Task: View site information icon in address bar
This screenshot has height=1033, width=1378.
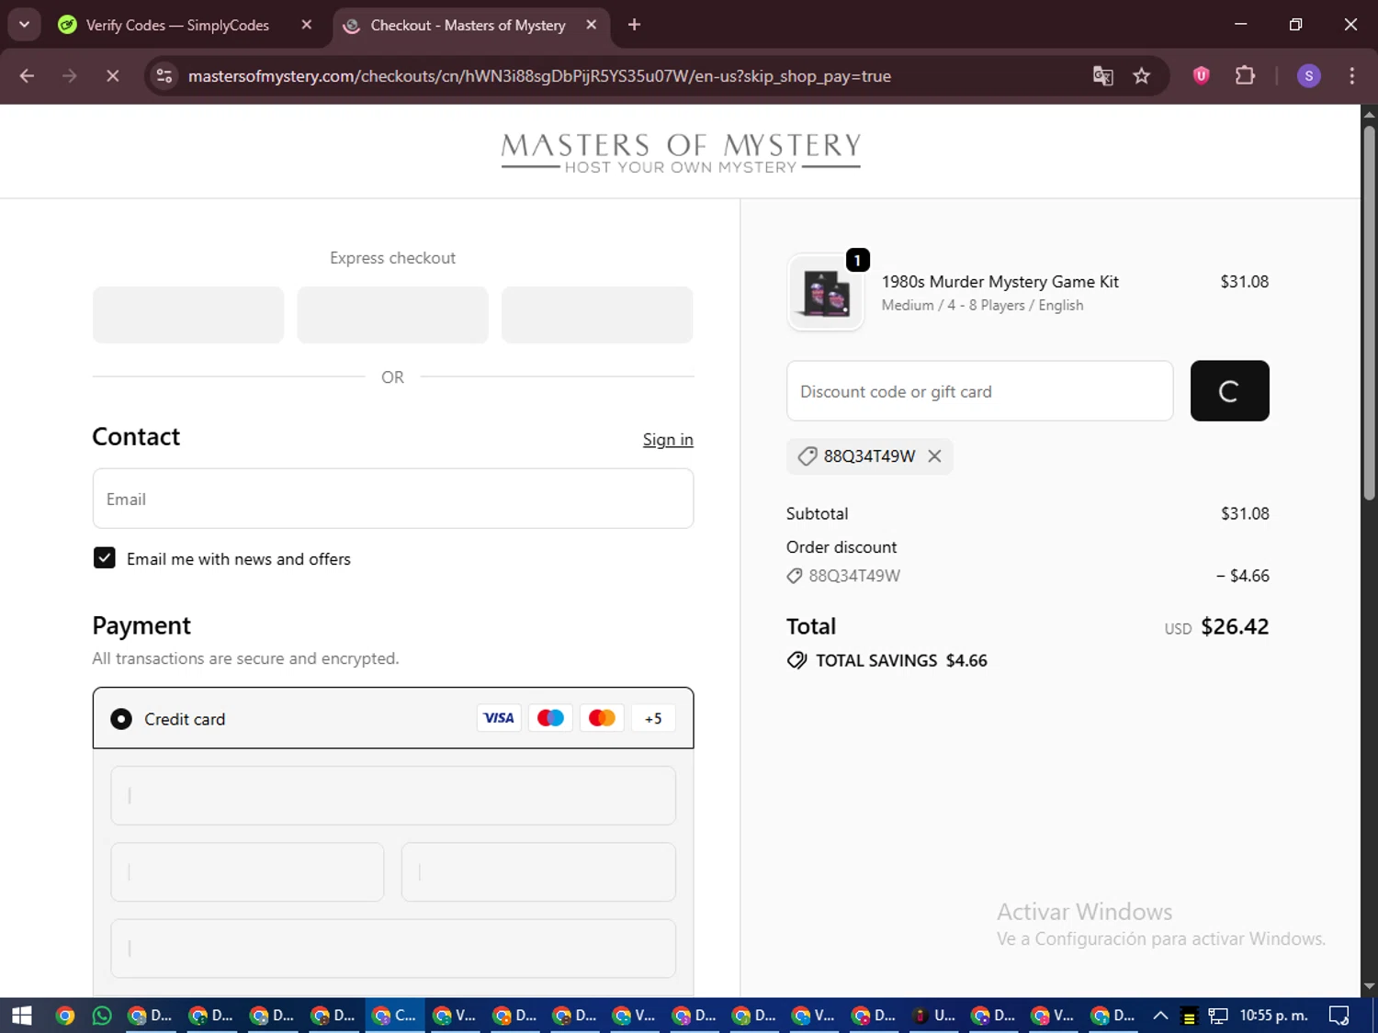Action: (164, 76)
